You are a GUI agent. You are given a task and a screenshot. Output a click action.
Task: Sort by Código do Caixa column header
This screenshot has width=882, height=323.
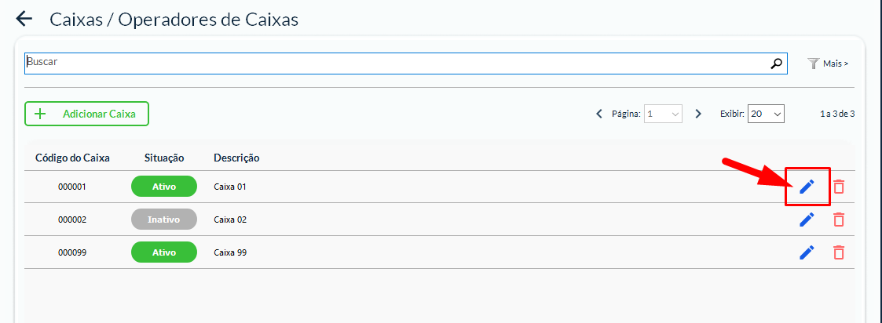[72, 158]
